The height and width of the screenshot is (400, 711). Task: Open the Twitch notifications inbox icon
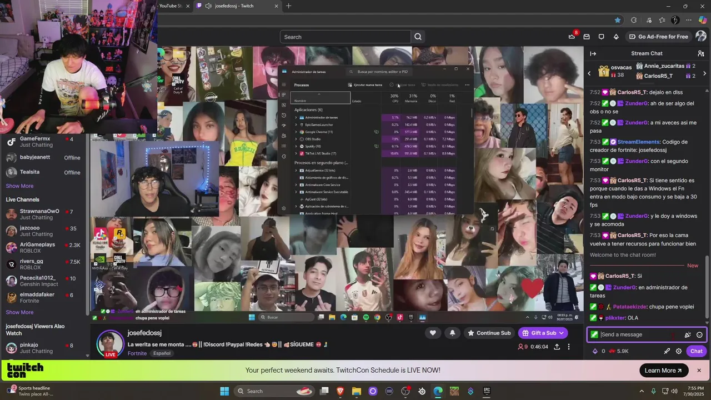(587, 37)
